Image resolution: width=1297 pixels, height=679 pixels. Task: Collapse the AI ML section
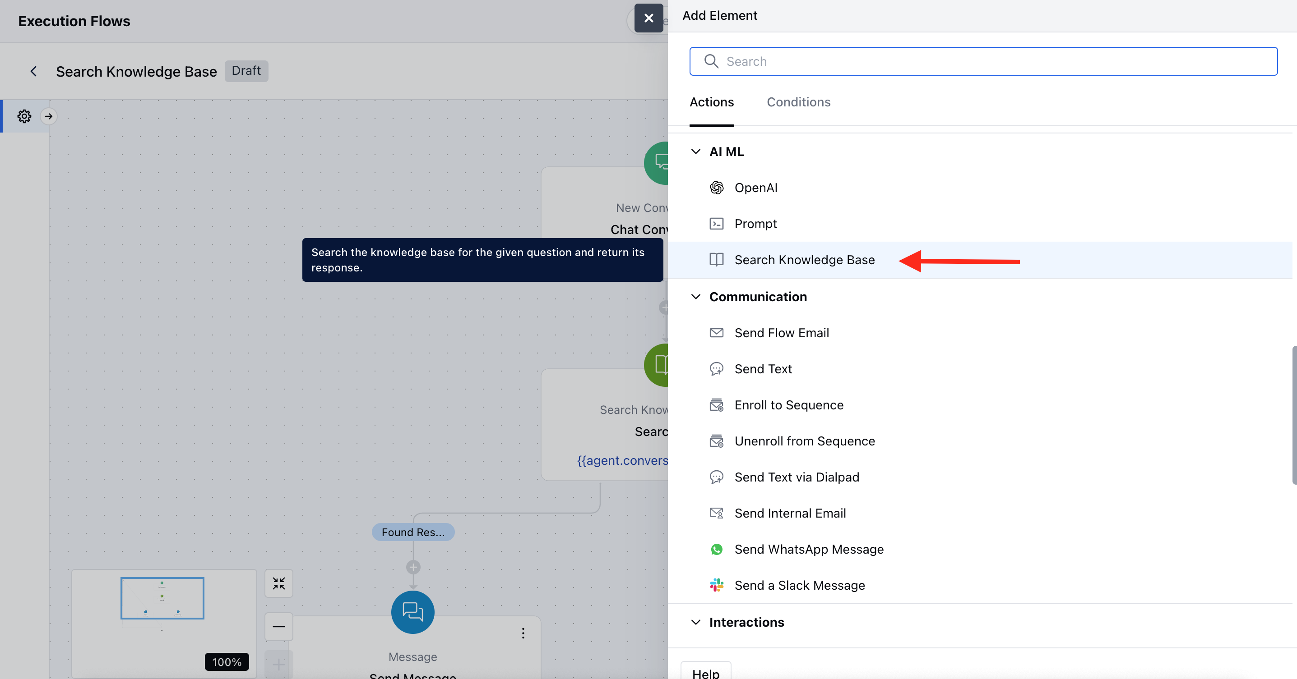pyautogui.click(x=696, y=151)
